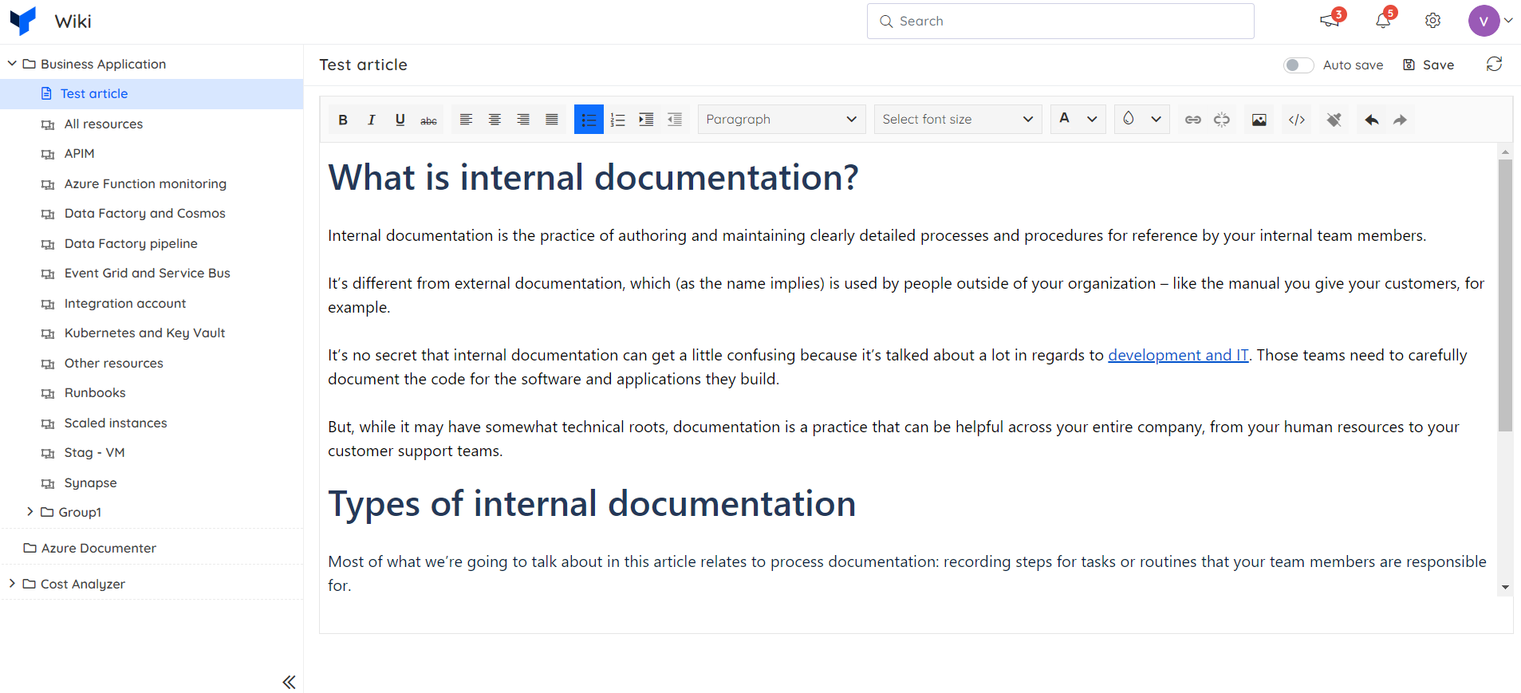Open HTML source code view
The height and width of the screenshot is (693, 1521).
[1298, 120]
